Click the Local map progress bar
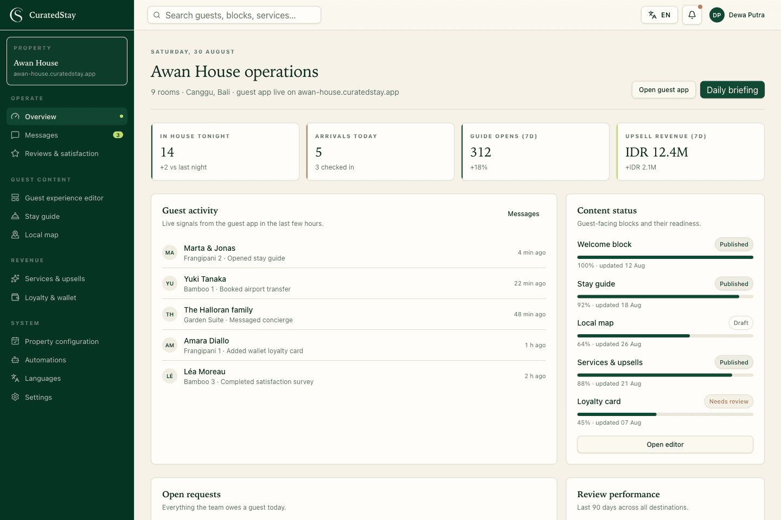The image size is (781, 520). click(x=665, y=336)
